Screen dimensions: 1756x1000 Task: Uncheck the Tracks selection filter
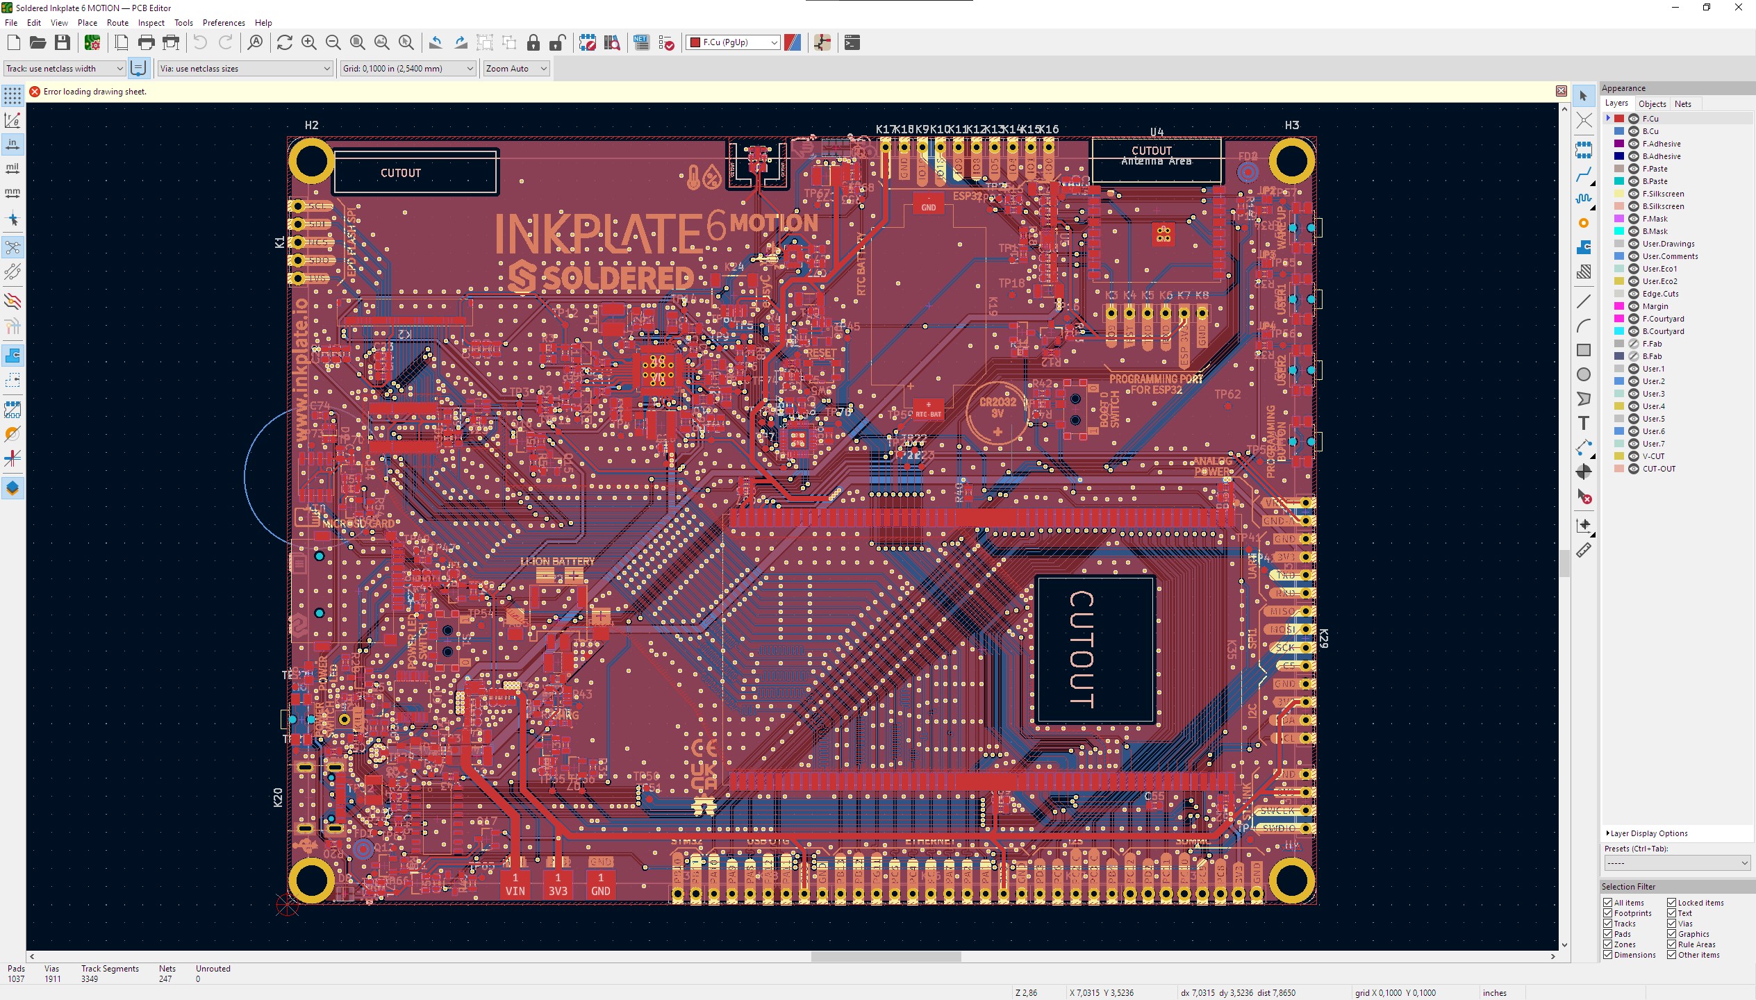click(1608, 924)
